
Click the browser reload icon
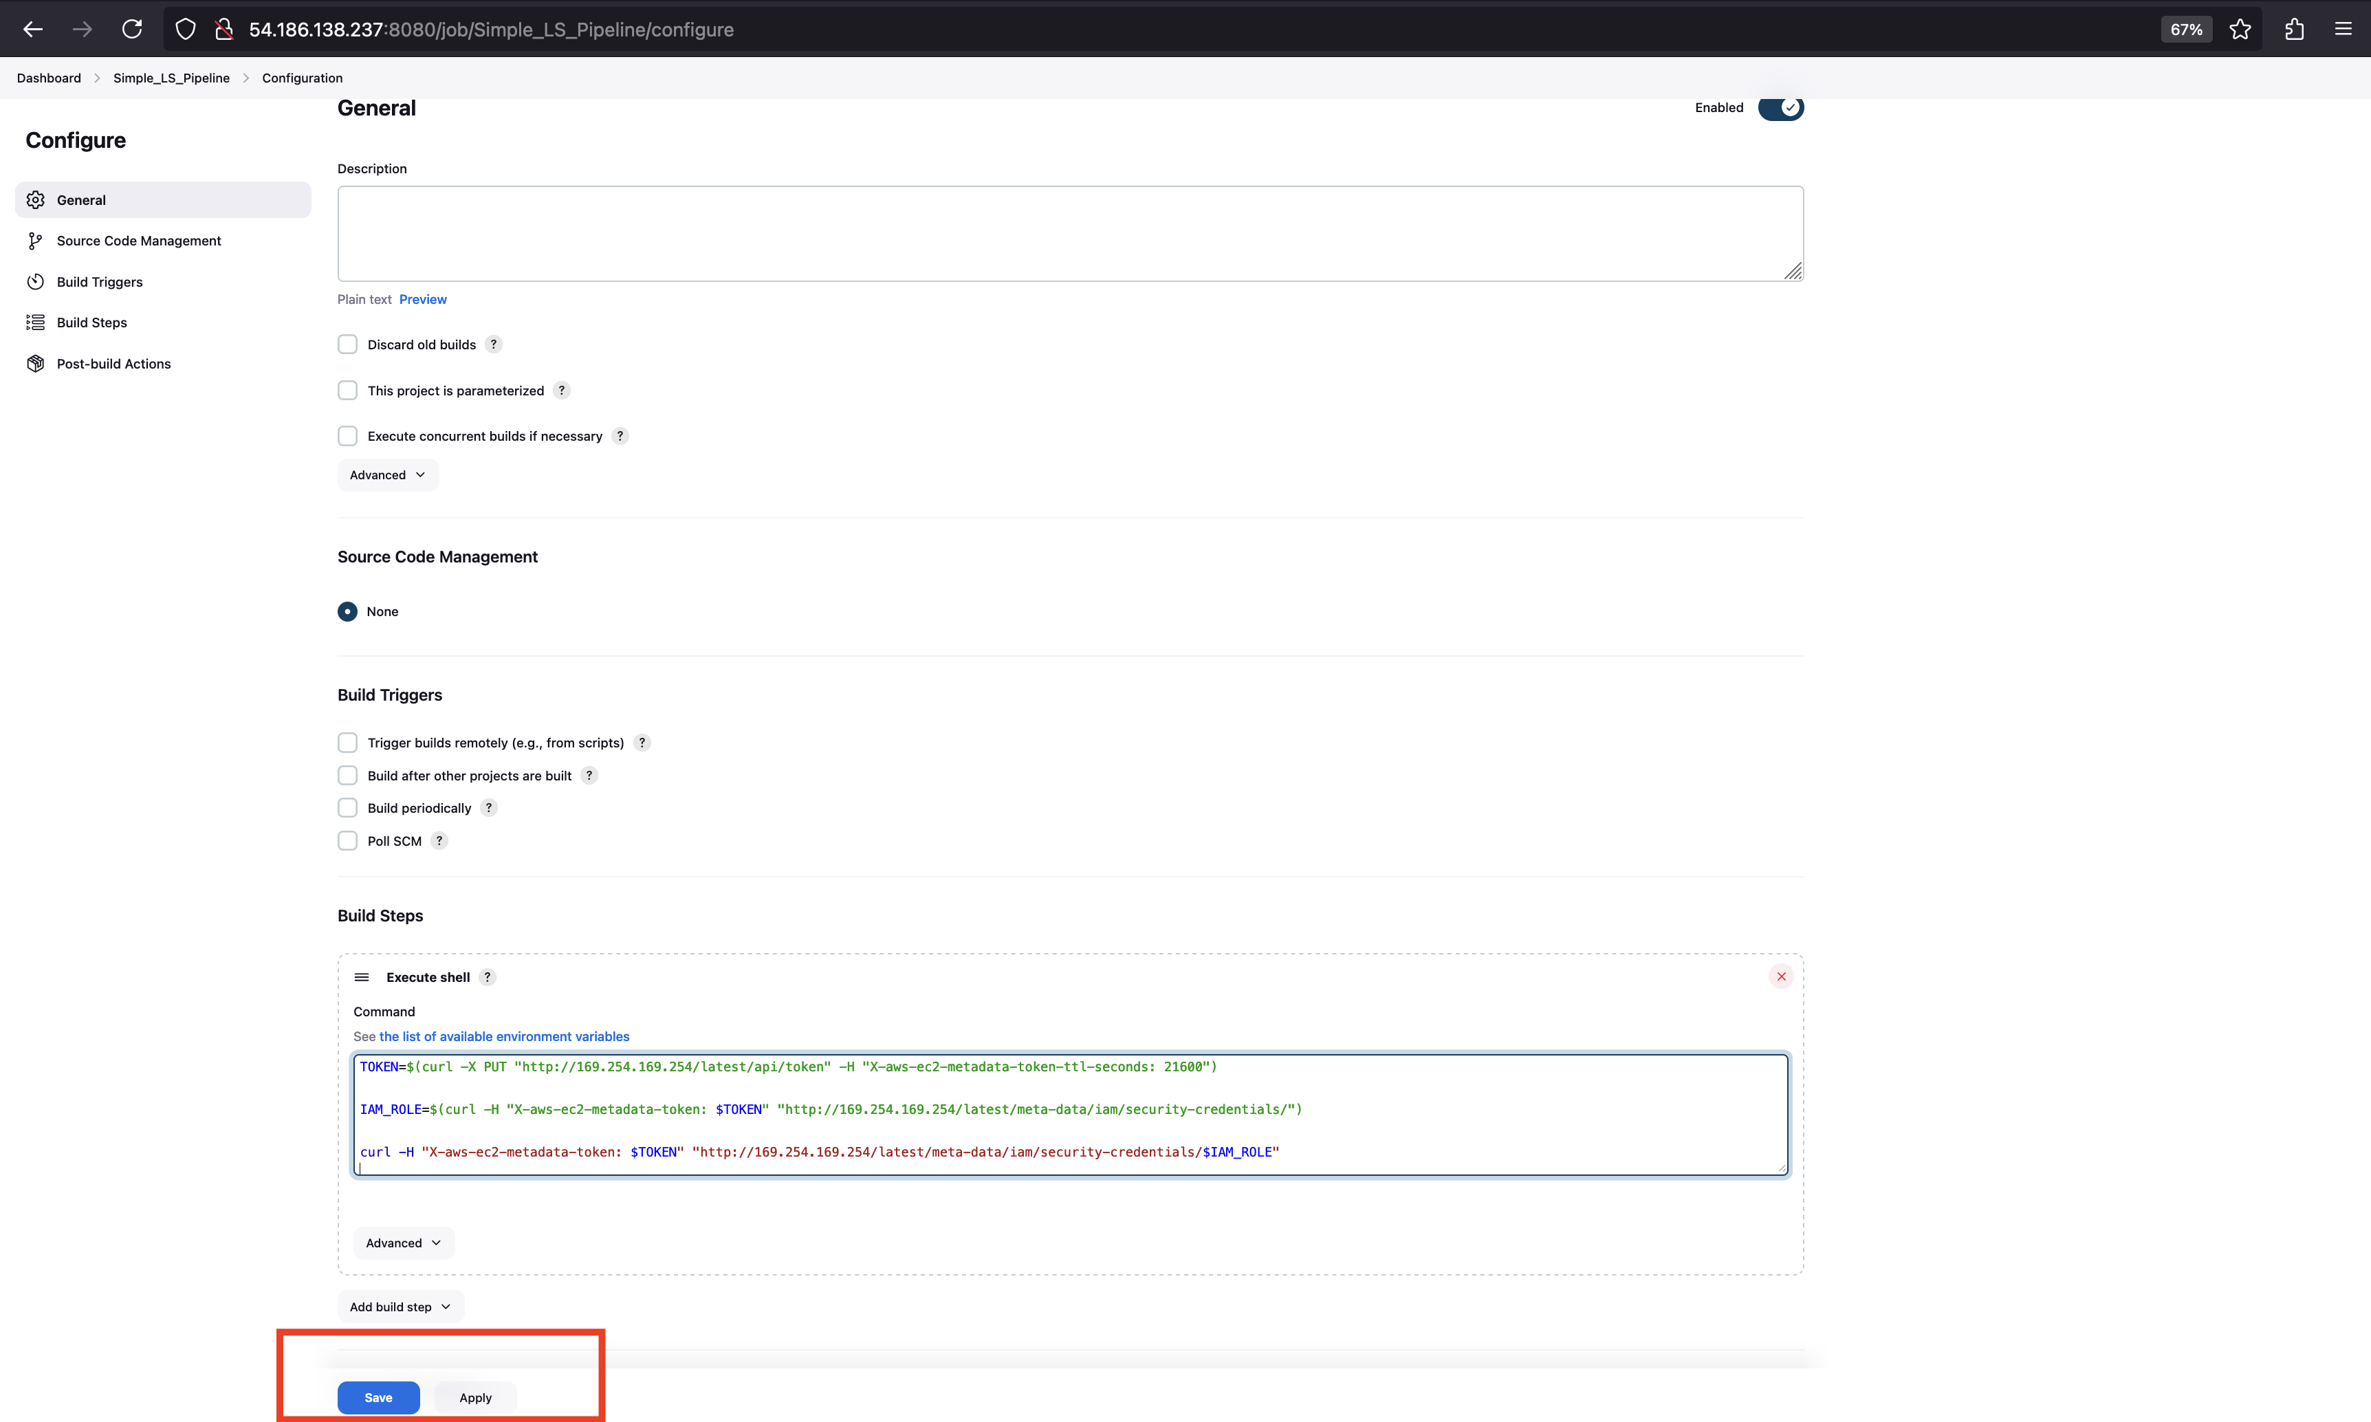132,30
